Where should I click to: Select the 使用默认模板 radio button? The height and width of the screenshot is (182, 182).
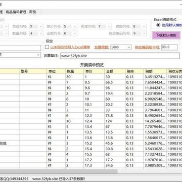pos(158,25)
